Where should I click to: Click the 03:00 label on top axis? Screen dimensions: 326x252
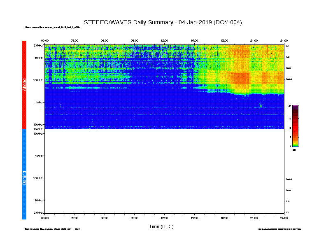pos(75,40)
